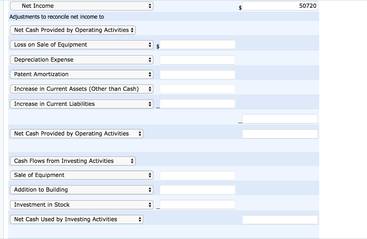
Task: Open the Patent Amortization dropdown
Action: pos(82,74)
